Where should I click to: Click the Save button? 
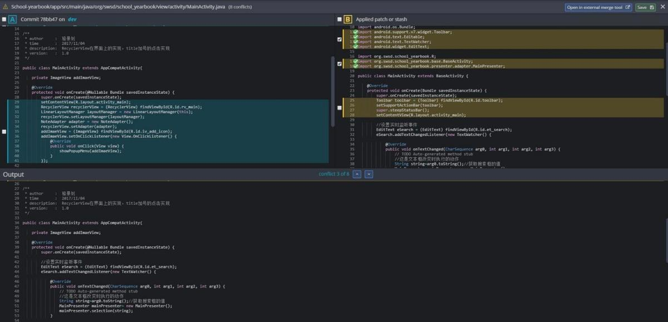646,7
